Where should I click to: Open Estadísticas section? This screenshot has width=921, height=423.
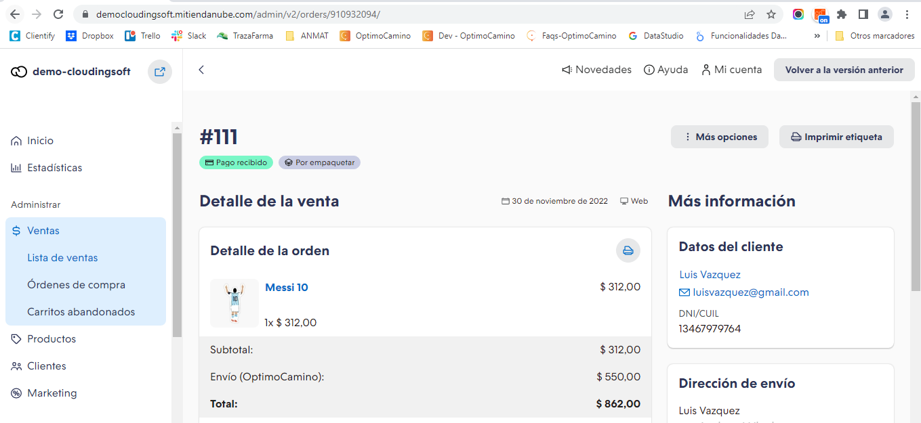tap(54, 168)
